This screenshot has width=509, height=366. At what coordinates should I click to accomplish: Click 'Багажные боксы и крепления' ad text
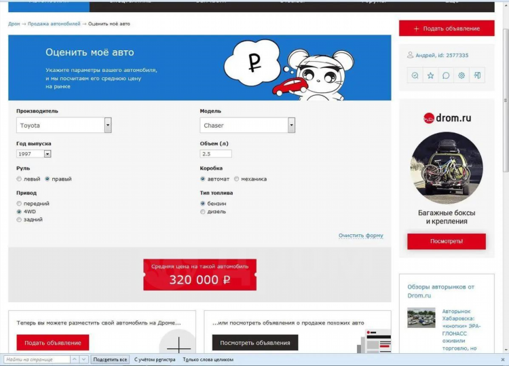[x=447, y=217]
